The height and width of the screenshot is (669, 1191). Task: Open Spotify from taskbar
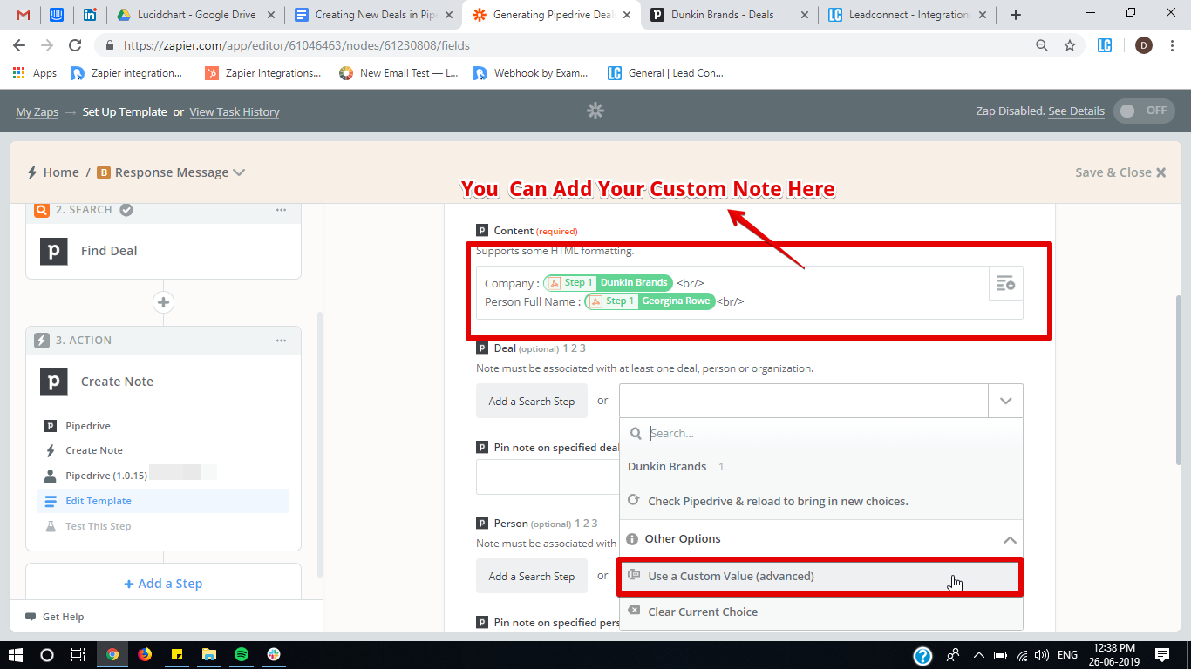pyautogui.click(x=242, y=655)
